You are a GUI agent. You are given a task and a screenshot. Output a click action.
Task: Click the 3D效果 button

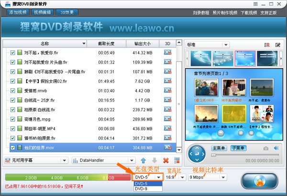tap(67, 12)
